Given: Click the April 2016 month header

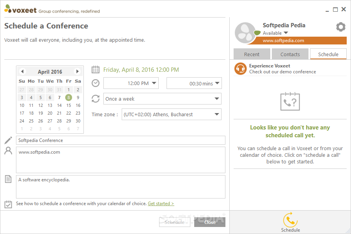Looking at the screenshot, I should 50,72.
